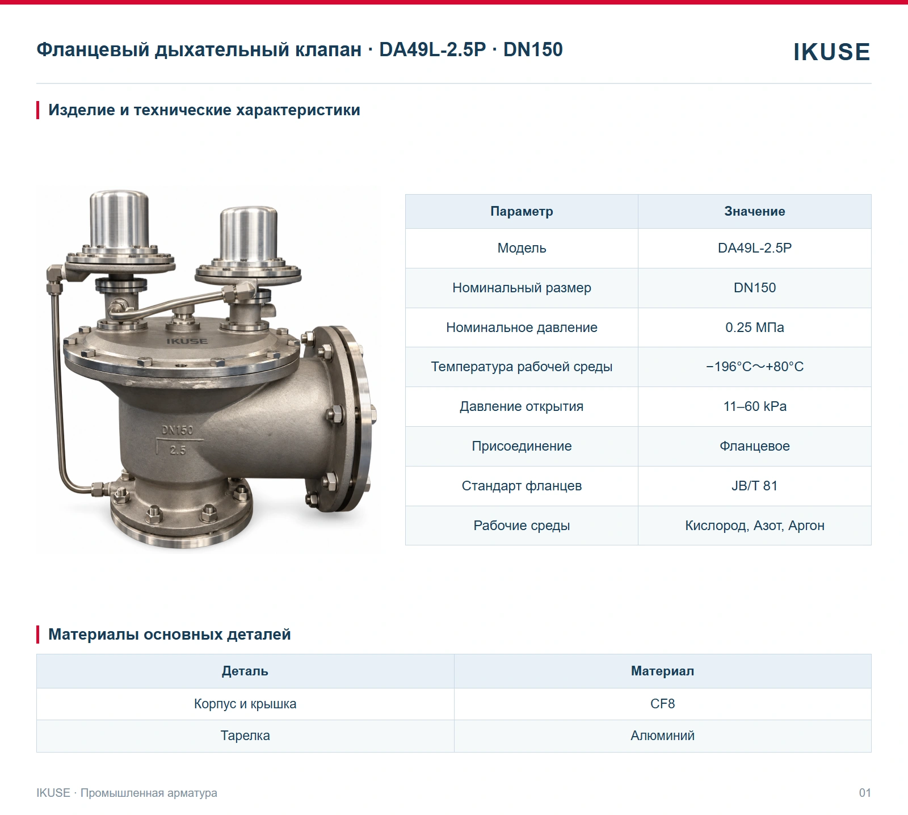Select the '11–60 kPa' value

[755, 406]
